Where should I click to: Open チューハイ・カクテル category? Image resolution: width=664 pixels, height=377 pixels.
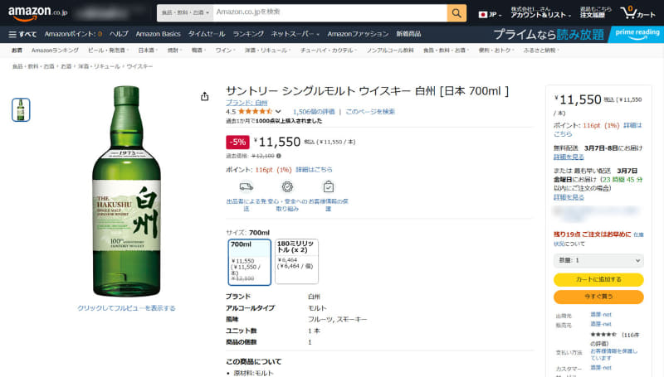(328, 51)
